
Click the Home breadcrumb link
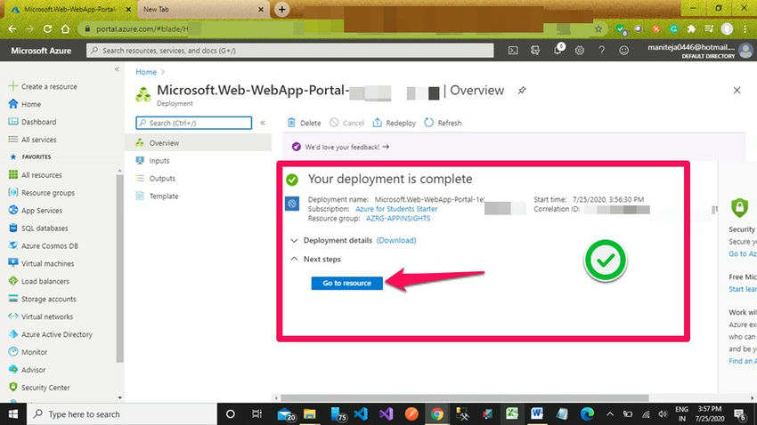click(146, 72)
